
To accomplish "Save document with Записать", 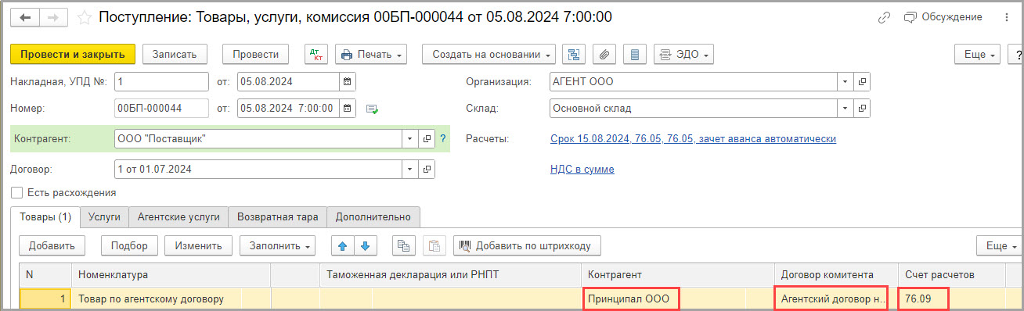I will 175,54.
